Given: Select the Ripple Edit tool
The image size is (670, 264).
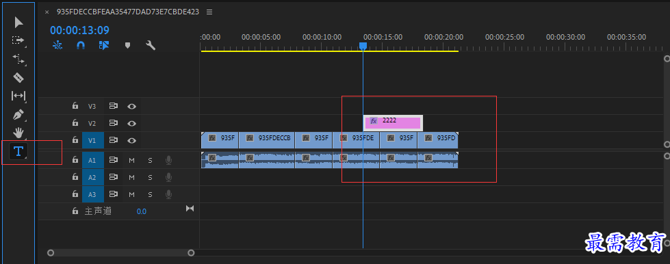Looking at the screenshot, I should 18,59.
